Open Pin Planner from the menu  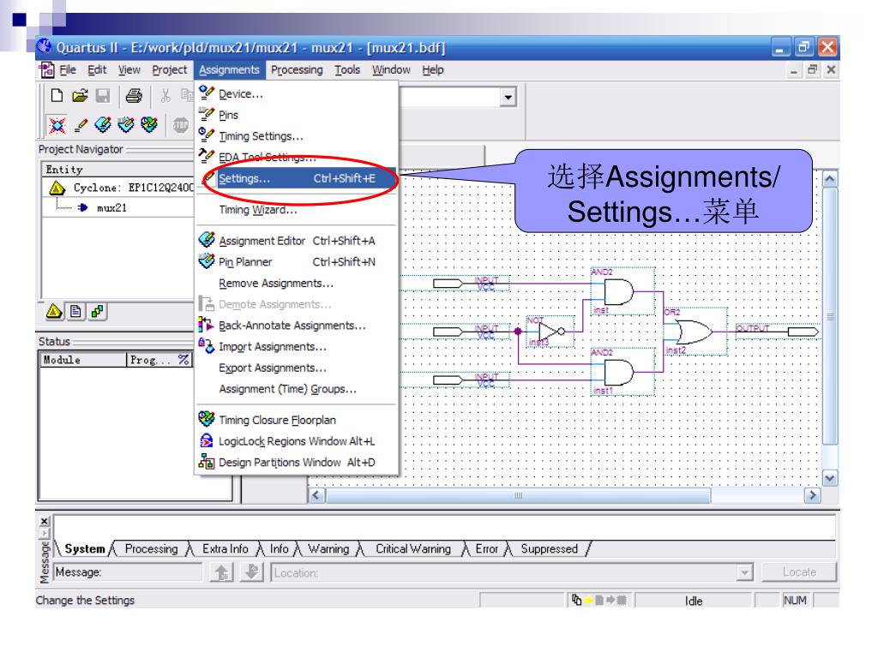(x=296, y=262)
